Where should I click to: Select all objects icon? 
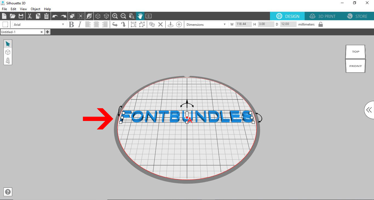(72, 16)
